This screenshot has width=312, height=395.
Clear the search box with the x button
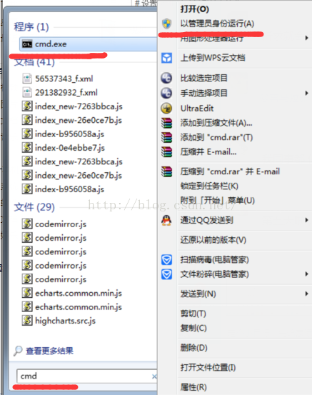(x=154, y=376)
